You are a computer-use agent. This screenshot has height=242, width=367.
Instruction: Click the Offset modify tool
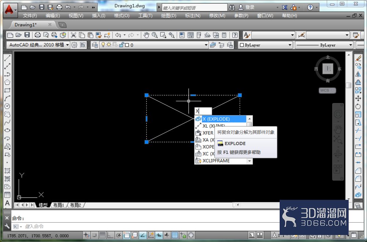[358, 82]
